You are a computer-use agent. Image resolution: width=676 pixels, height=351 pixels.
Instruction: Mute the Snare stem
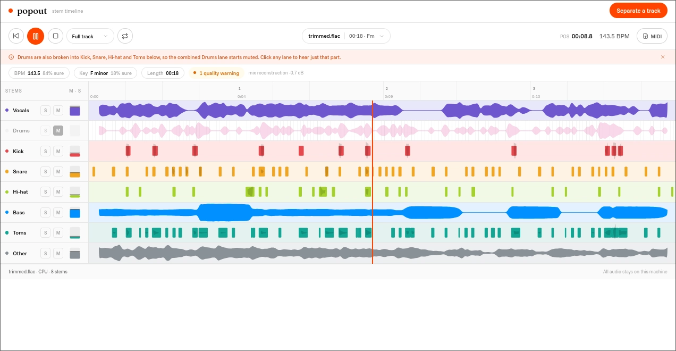58,172
